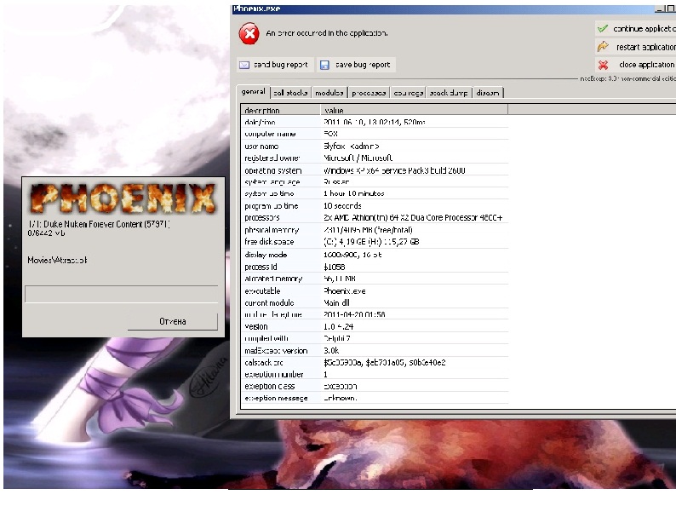The height and width of the screenshot is (506, 676).
Task: Open the stack dump tab
Action: 449,93
